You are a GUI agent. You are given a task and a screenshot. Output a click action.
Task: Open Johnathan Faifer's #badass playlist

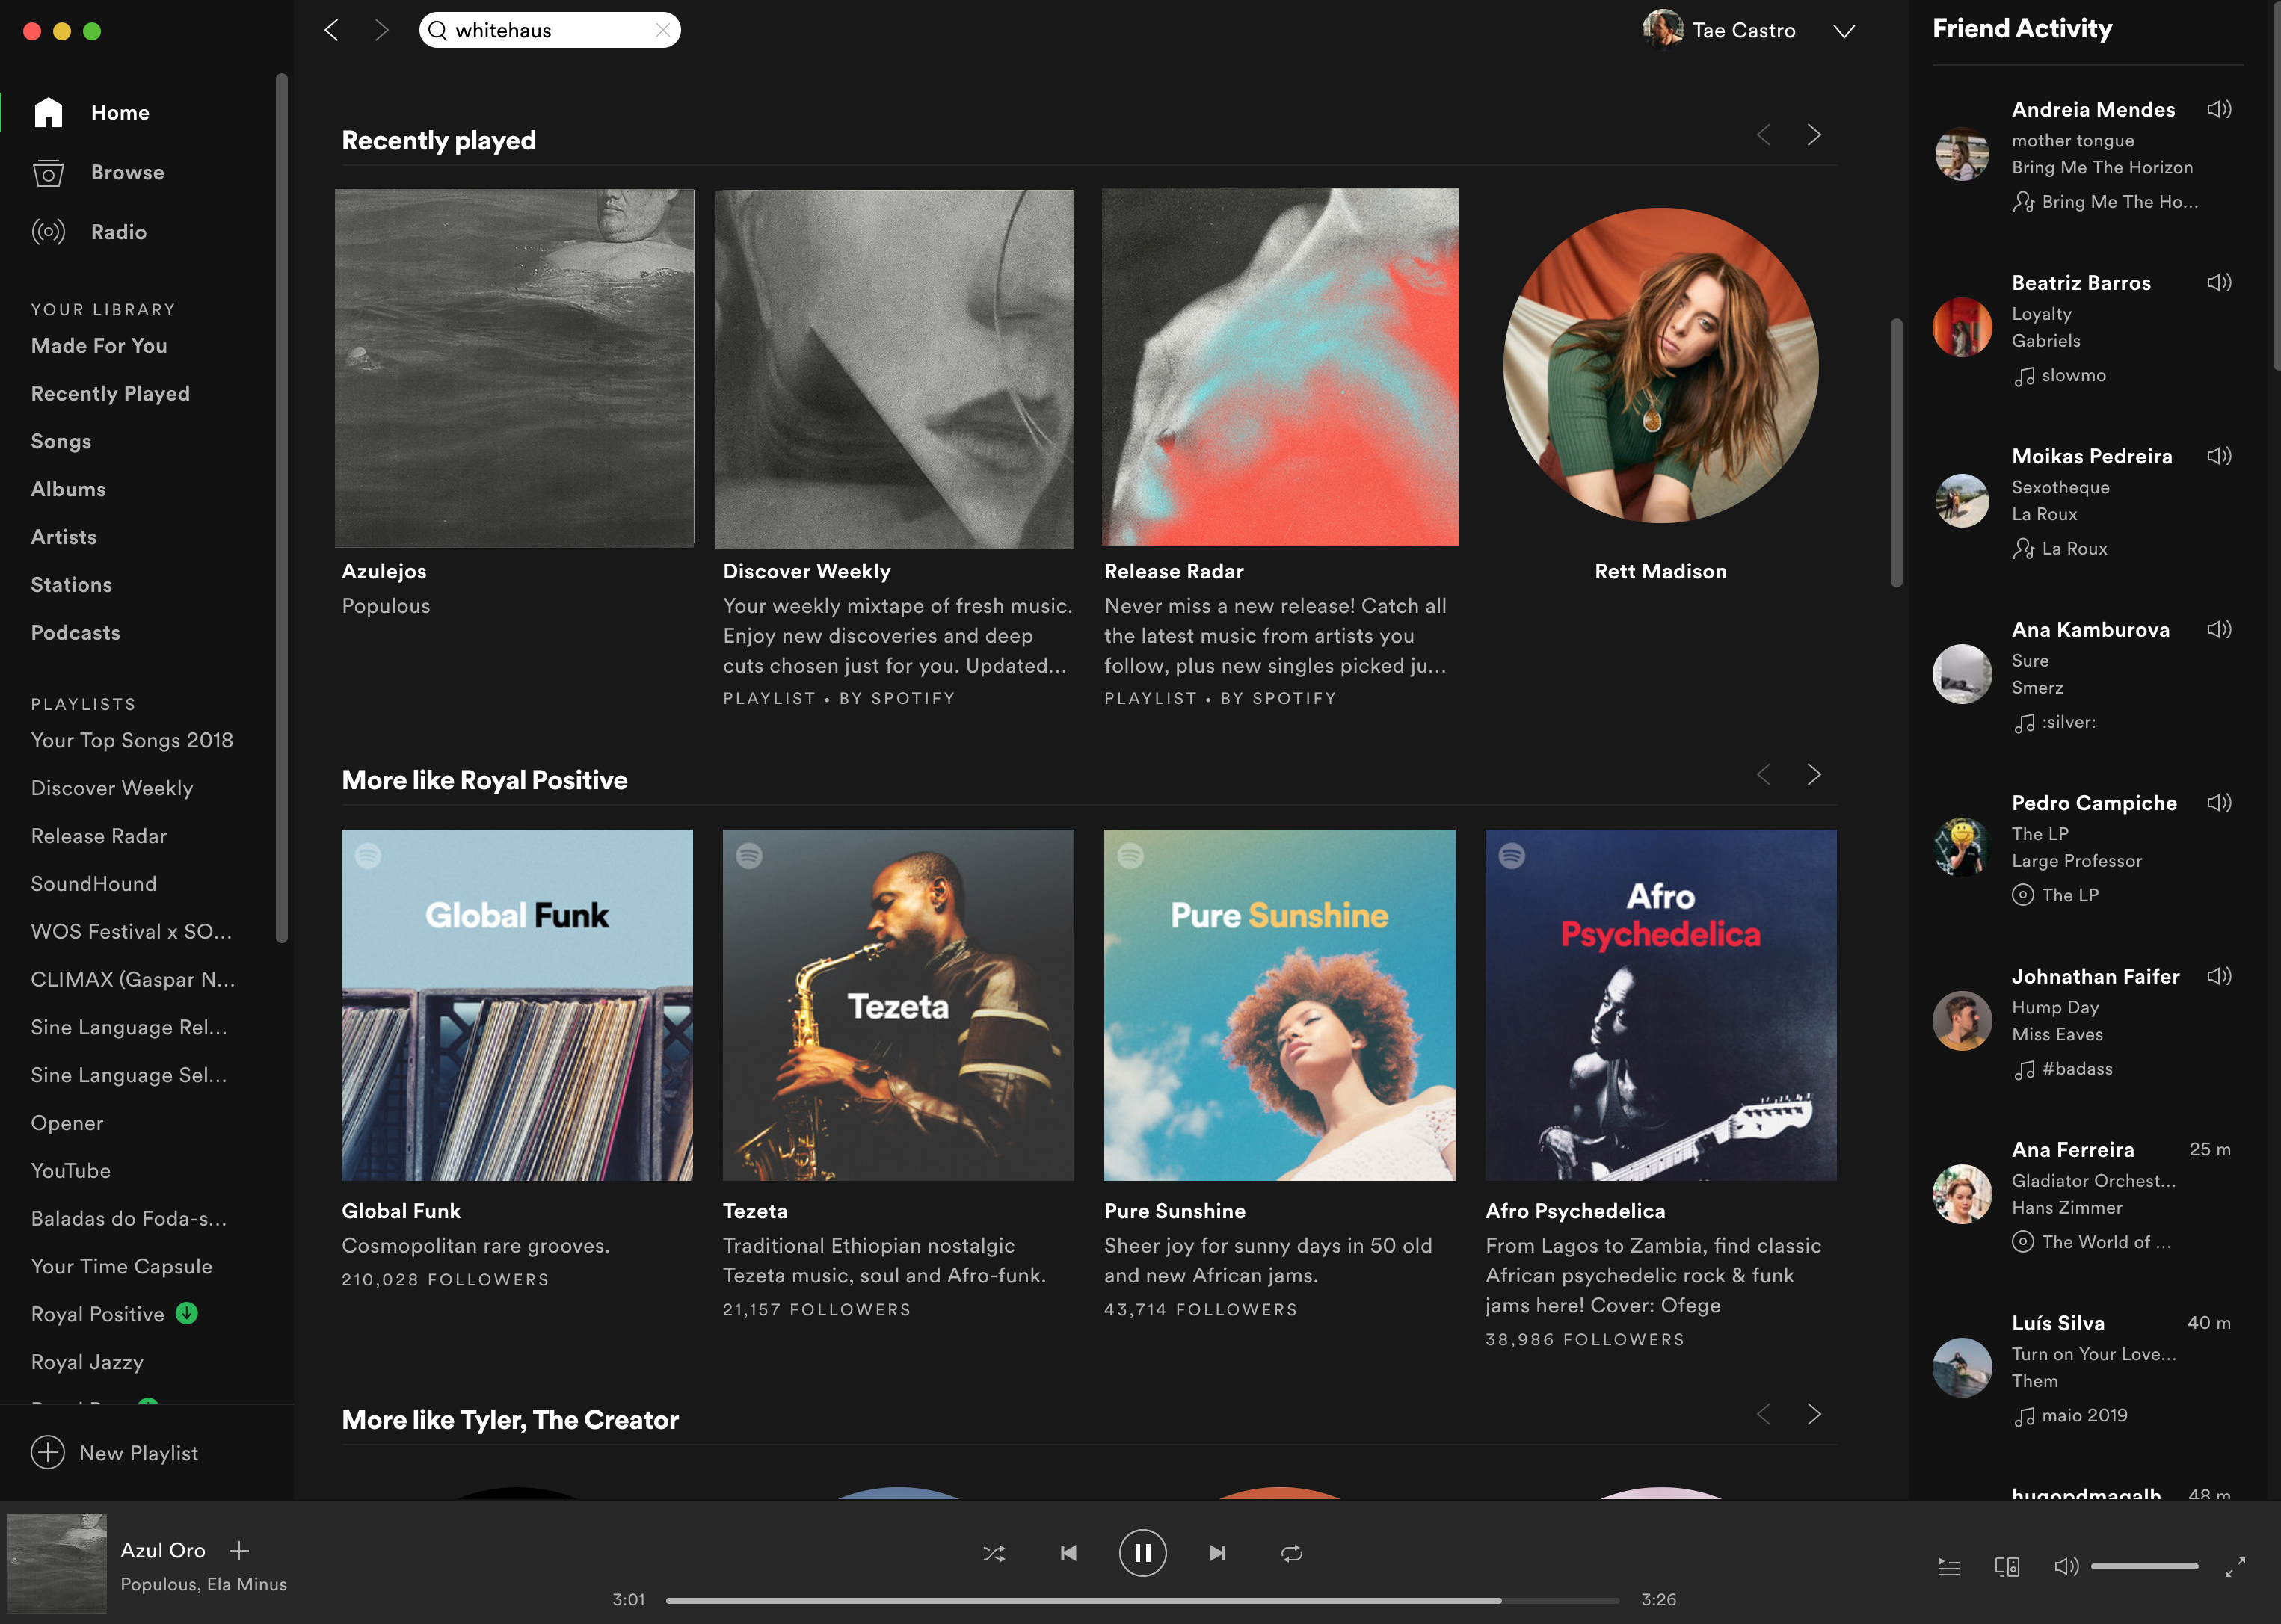coord(2077,1069)
